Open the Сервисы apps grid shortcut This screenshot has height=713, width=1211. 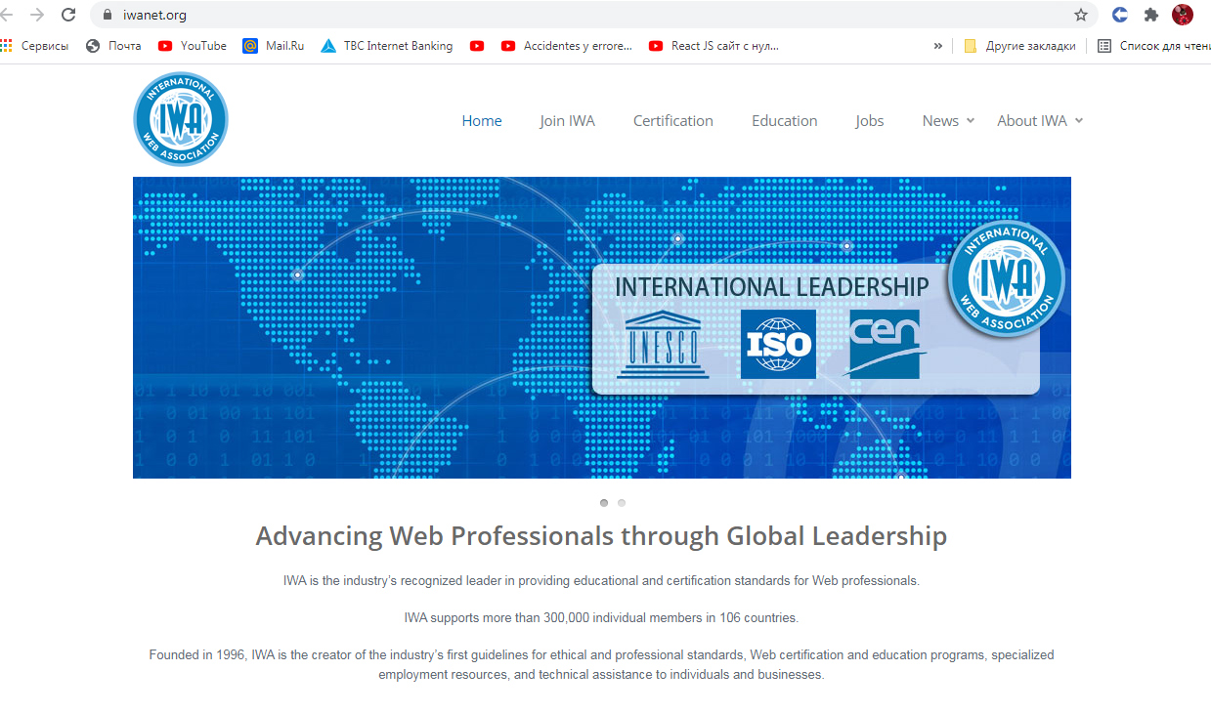[x=35, y=46]
